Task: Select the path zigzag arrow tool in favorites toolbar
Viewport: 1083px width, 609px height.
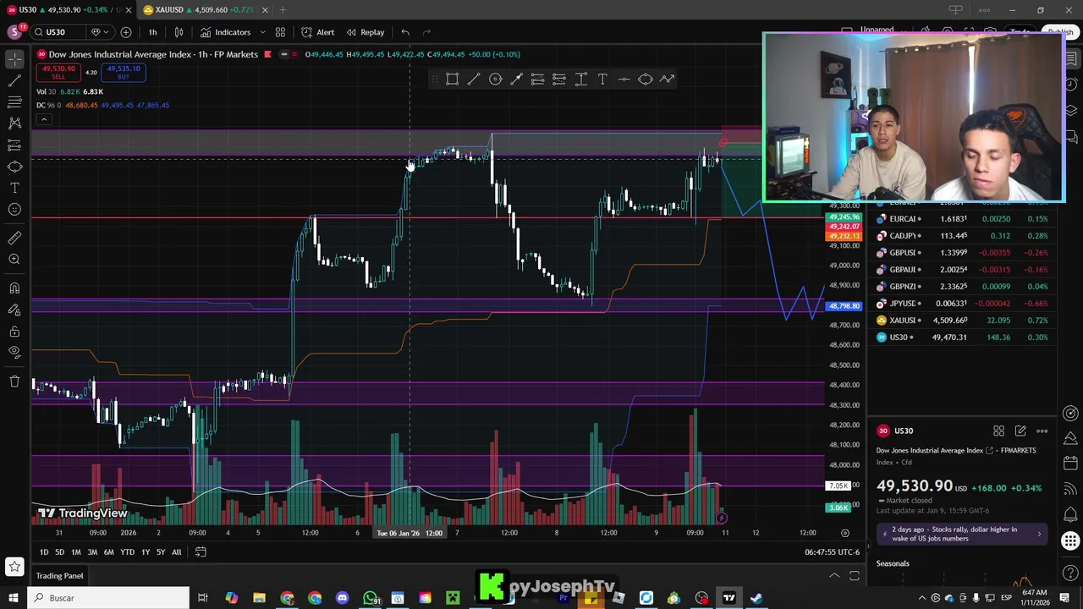Action: tap(667, 80)
